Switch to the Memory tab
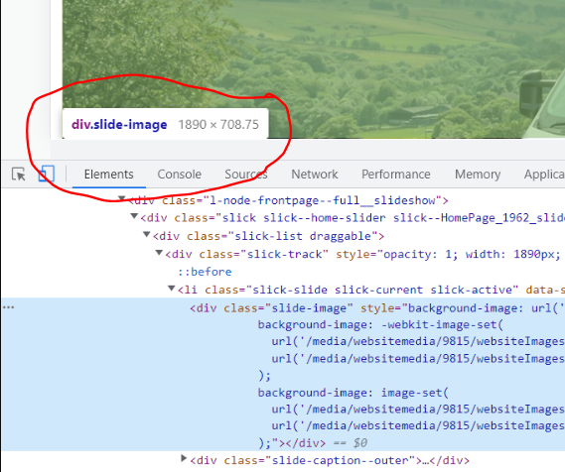 click(x=478, y=175)
